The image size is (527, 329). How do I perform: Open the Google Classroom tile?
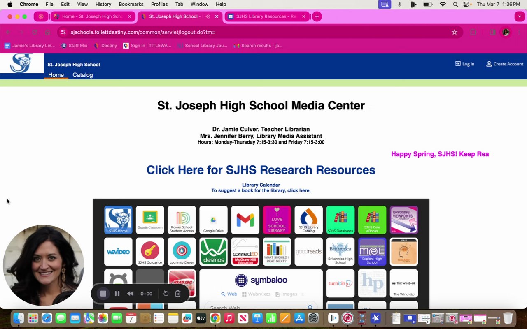[x=150, y=220]
